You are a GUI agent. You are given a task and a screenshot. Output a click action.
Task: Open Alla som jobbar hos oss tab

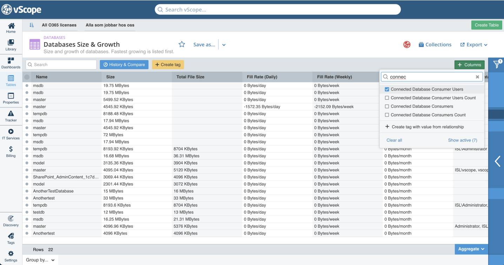pyautogui.click(x=110, y=25)
